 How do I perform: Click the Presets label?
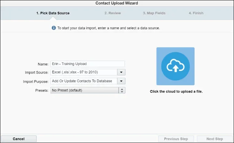(42, 90)
